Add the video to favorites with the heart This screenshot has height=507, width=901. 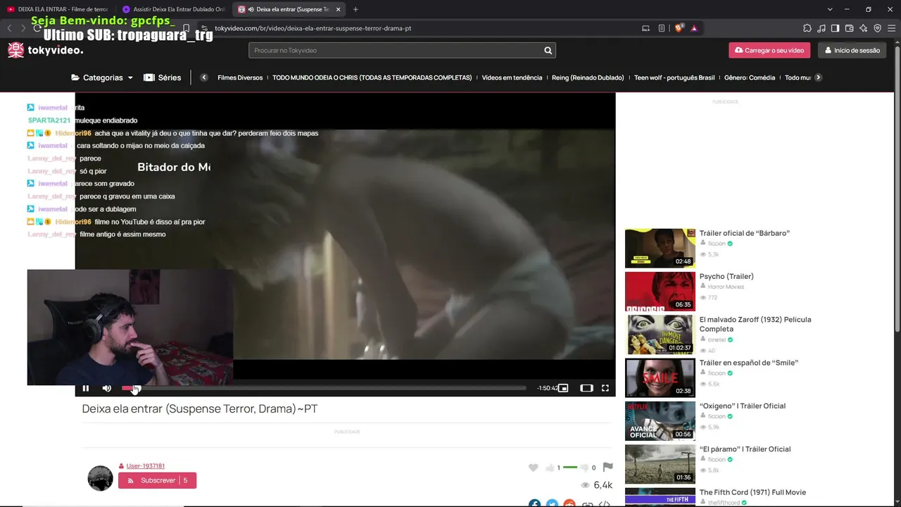pos(534,468)
